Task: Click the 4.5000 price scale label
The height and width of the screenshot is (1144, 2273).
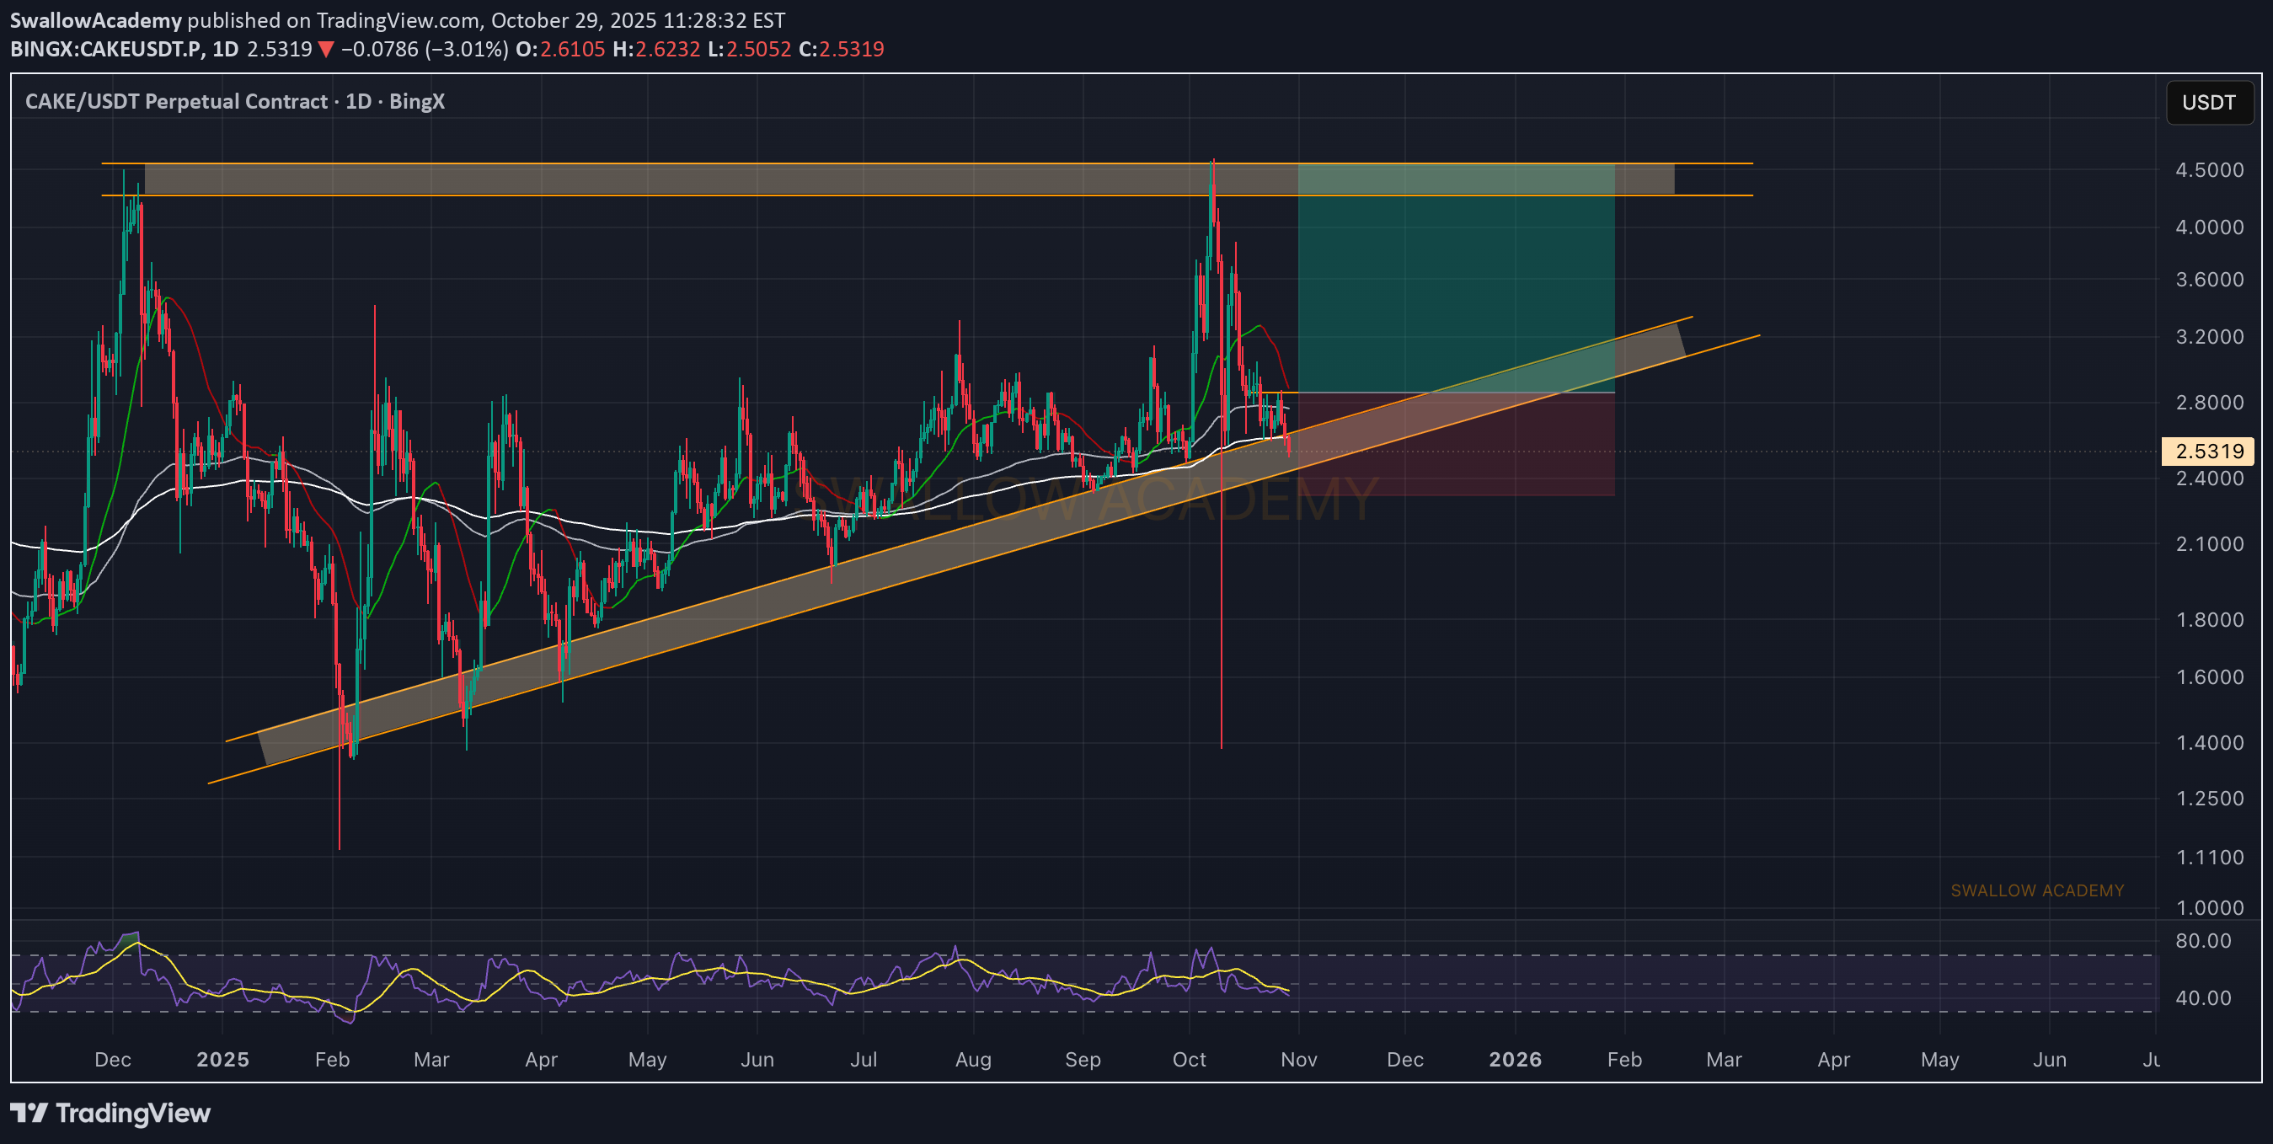Action: click(x=2209, y=169)
